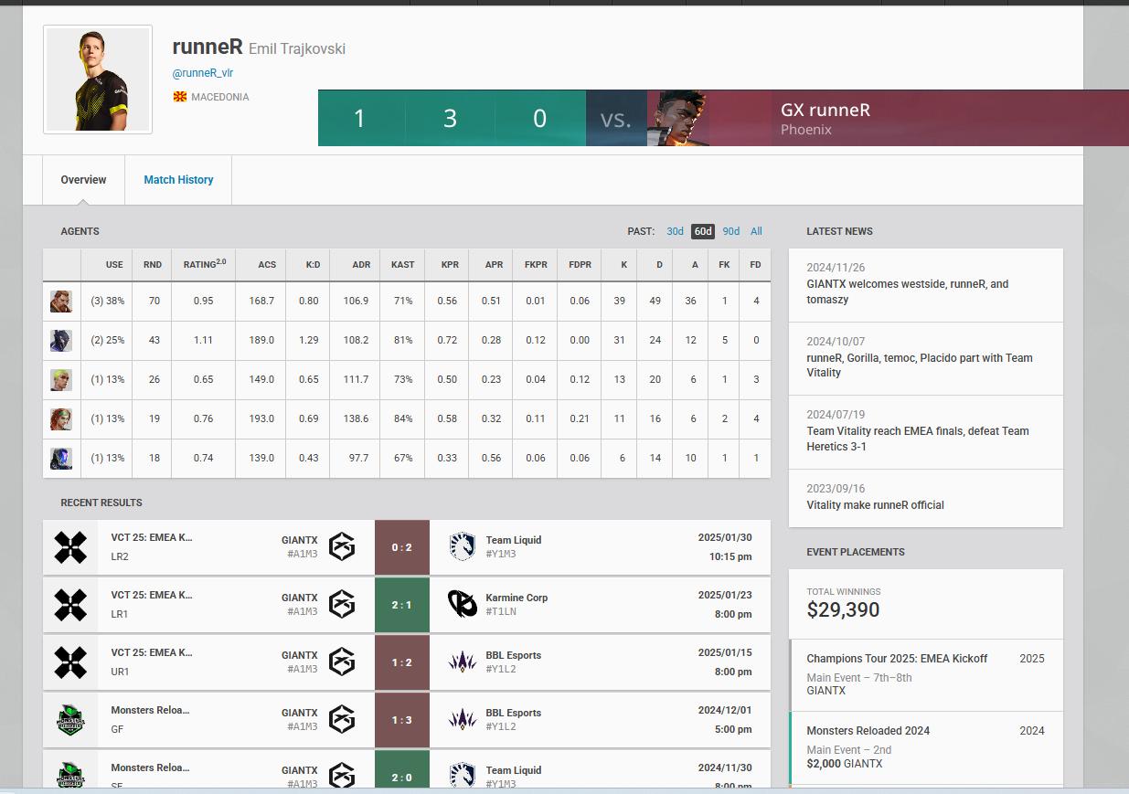1129x794 pixels.
Task: Click the agent icon in the 26-rounds row
Action: (x=60, y=379)
